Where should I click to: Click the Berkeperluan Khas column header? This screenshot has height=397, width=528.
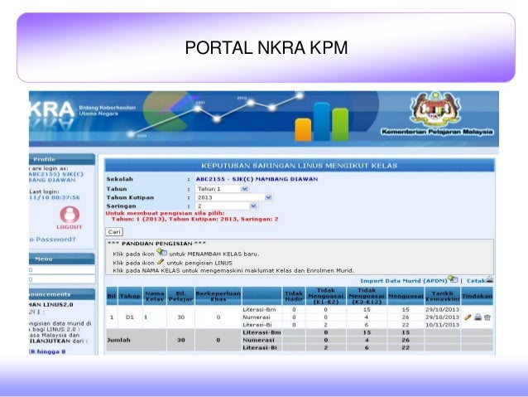pos(218,296)
